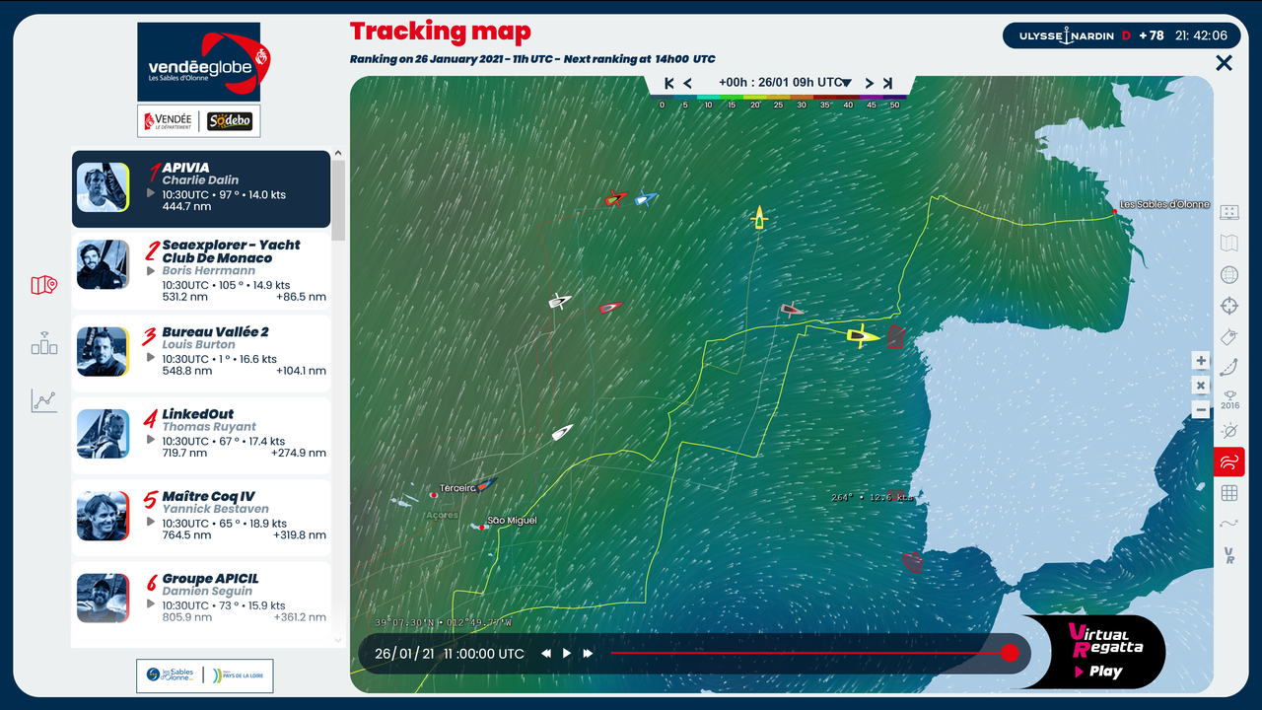Click the São Miguel island label
1262x710 pixels.
point(512,521)
